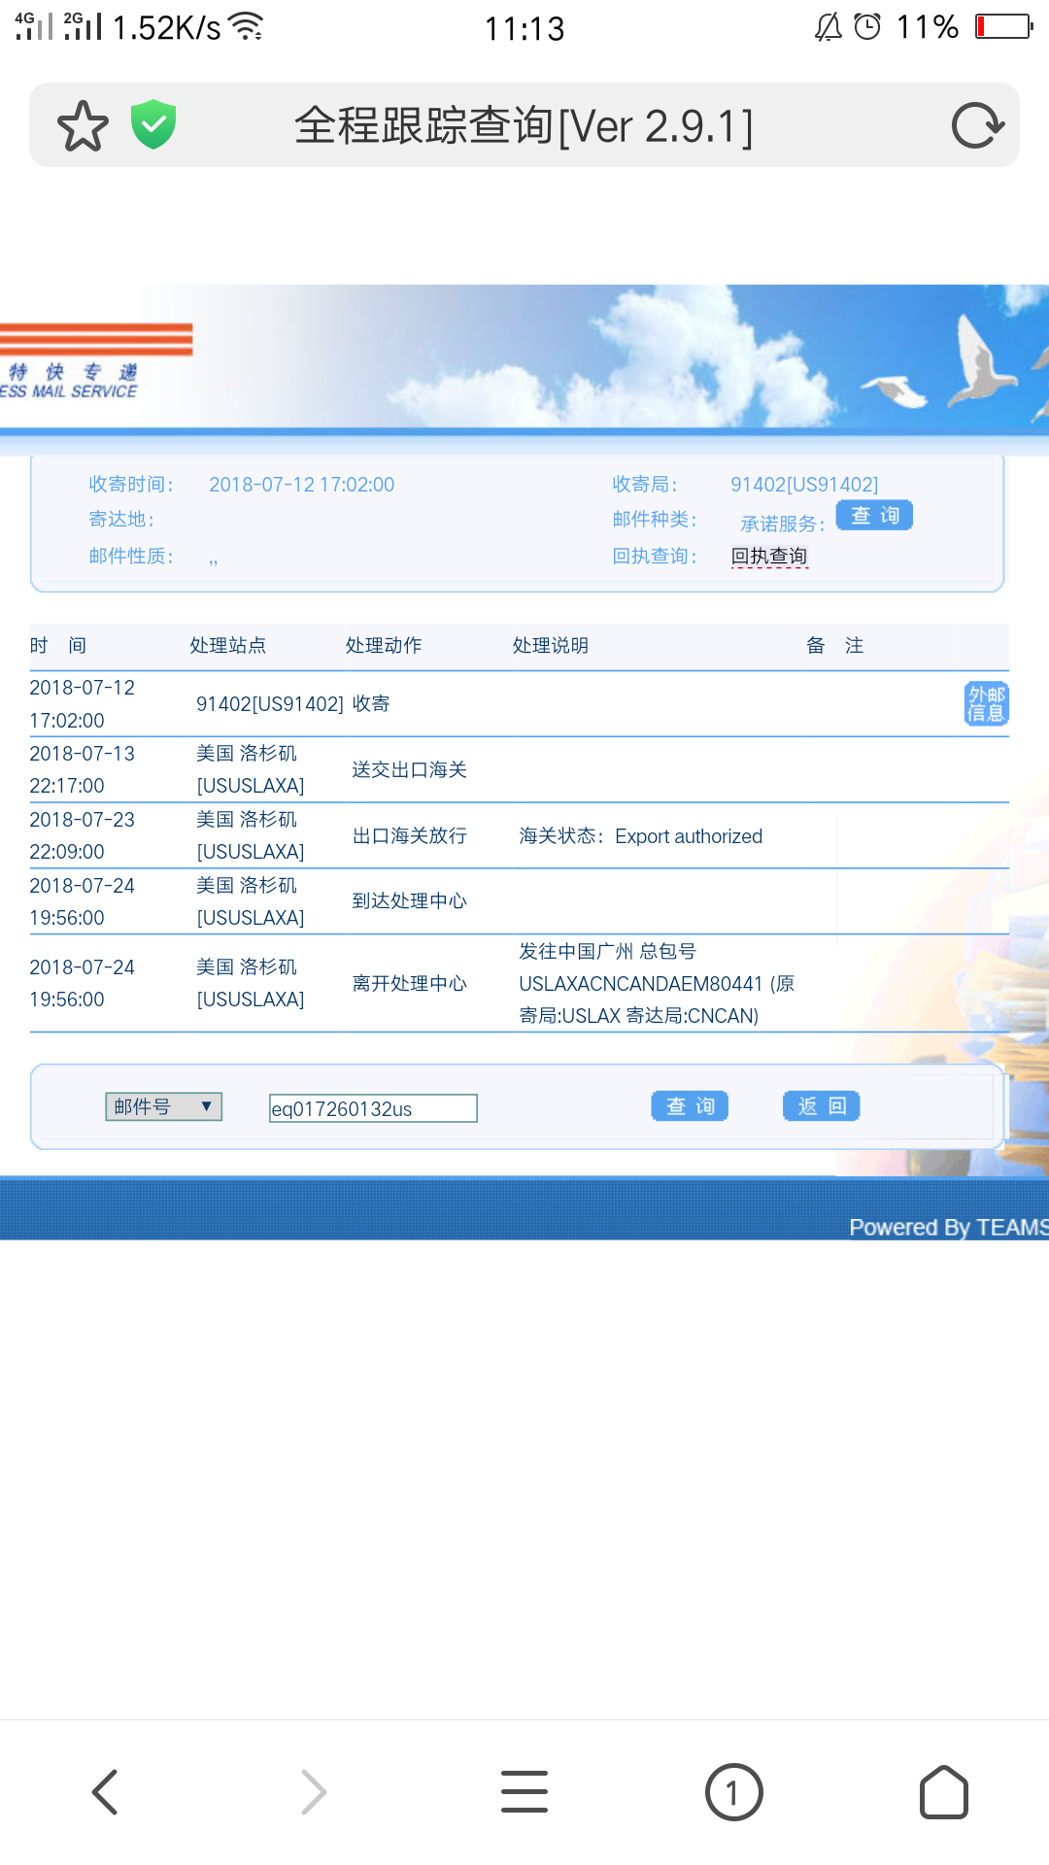The height and width of the screenshot is (1865, 1049).
Task: Reload the page with the refresh icon
Action: point(977,125)
